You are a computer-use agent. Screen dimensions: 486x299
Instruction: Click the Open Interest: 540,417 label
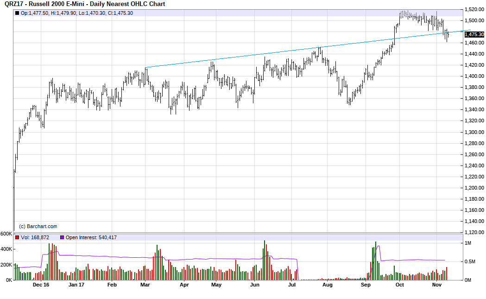(91, 238)
